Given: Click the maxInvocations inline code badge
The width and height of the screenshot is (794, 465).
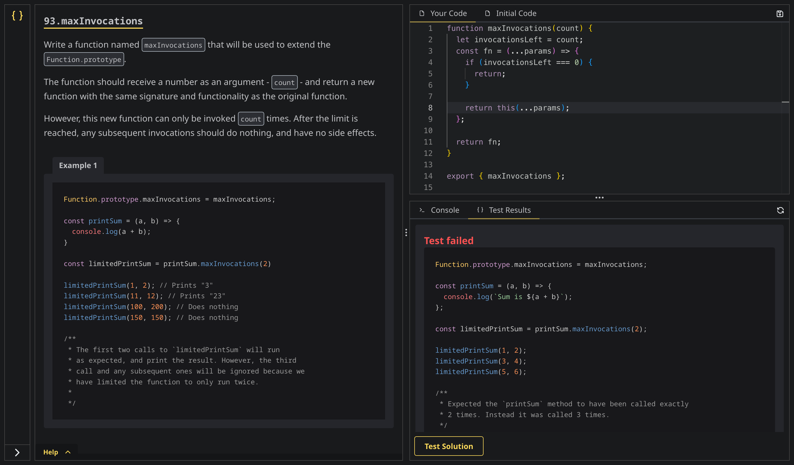Looking at the screenshot, I should point(173,45).
